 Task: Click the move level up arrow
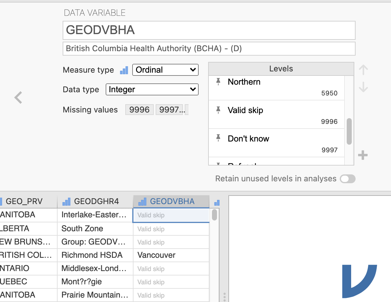point(363,70)
